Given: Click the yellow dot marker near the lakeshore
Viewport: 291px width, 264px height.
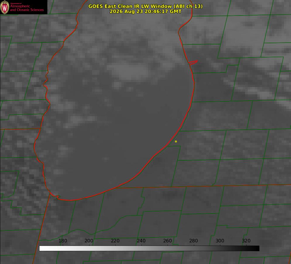Looking at the screenshot, I should 176,141.
